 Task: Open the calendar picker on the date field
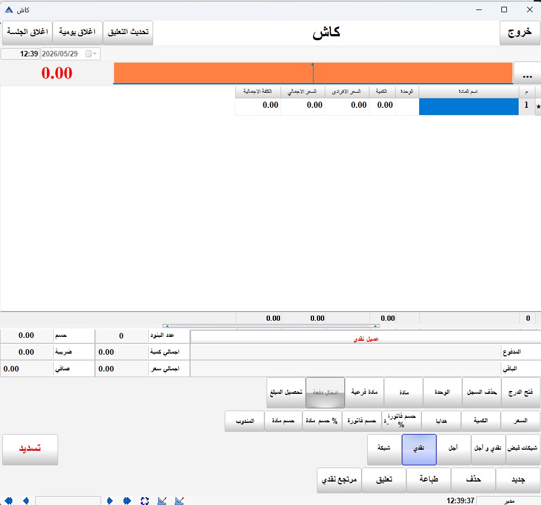point(92,54)
